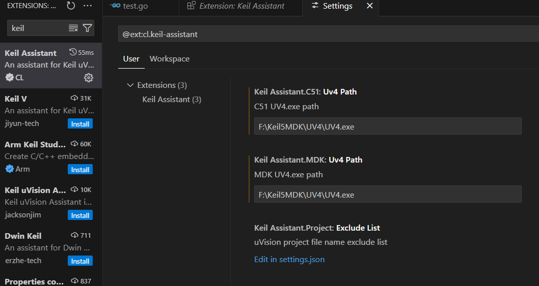Open Keil Assistant manage gear

88,78
